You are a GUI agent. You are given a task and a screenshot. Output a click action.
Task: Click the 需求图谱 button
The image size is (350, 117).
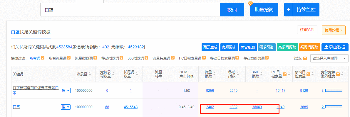click(x=267, y=47)
